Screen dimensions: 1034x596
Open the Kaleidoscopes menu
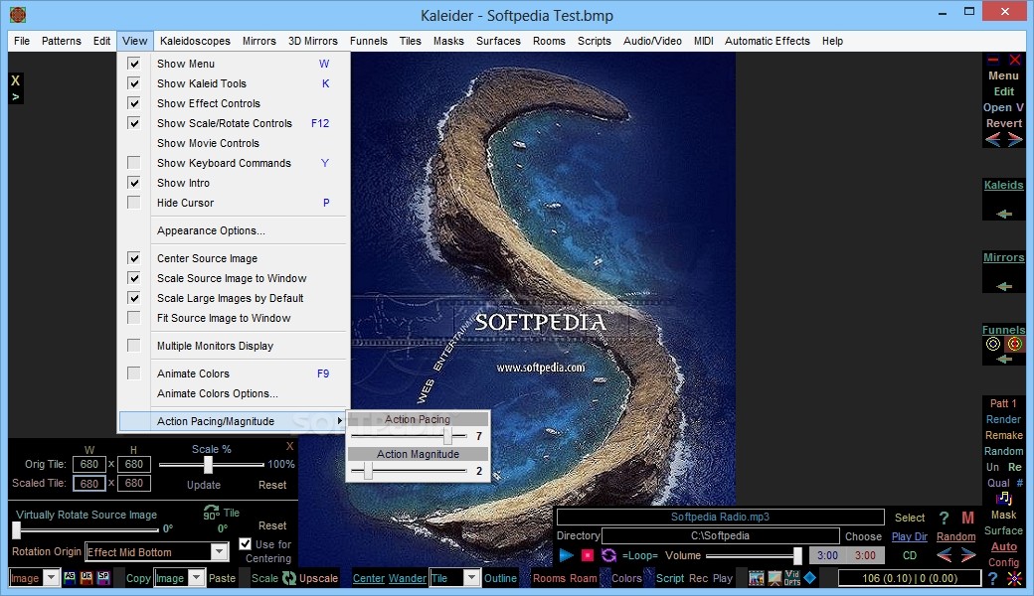(x=195, y=41)
